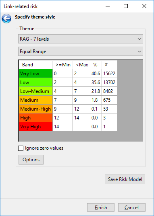The width and height of the screenshot is (154, 216).
Task: Click empty Max cell in Very High row
Action: pos(81,126)
